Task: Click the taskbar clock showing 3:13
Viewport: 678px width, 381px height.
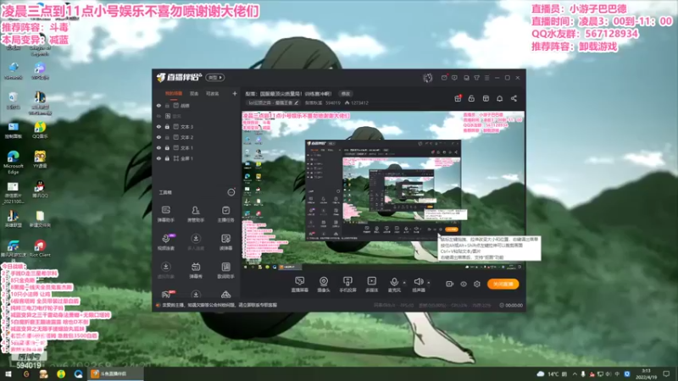Action: (x=646, y=373)
